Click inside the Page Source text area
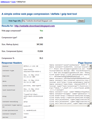The height and width of the screenshot is (120, 92). [x=69, y=84]
